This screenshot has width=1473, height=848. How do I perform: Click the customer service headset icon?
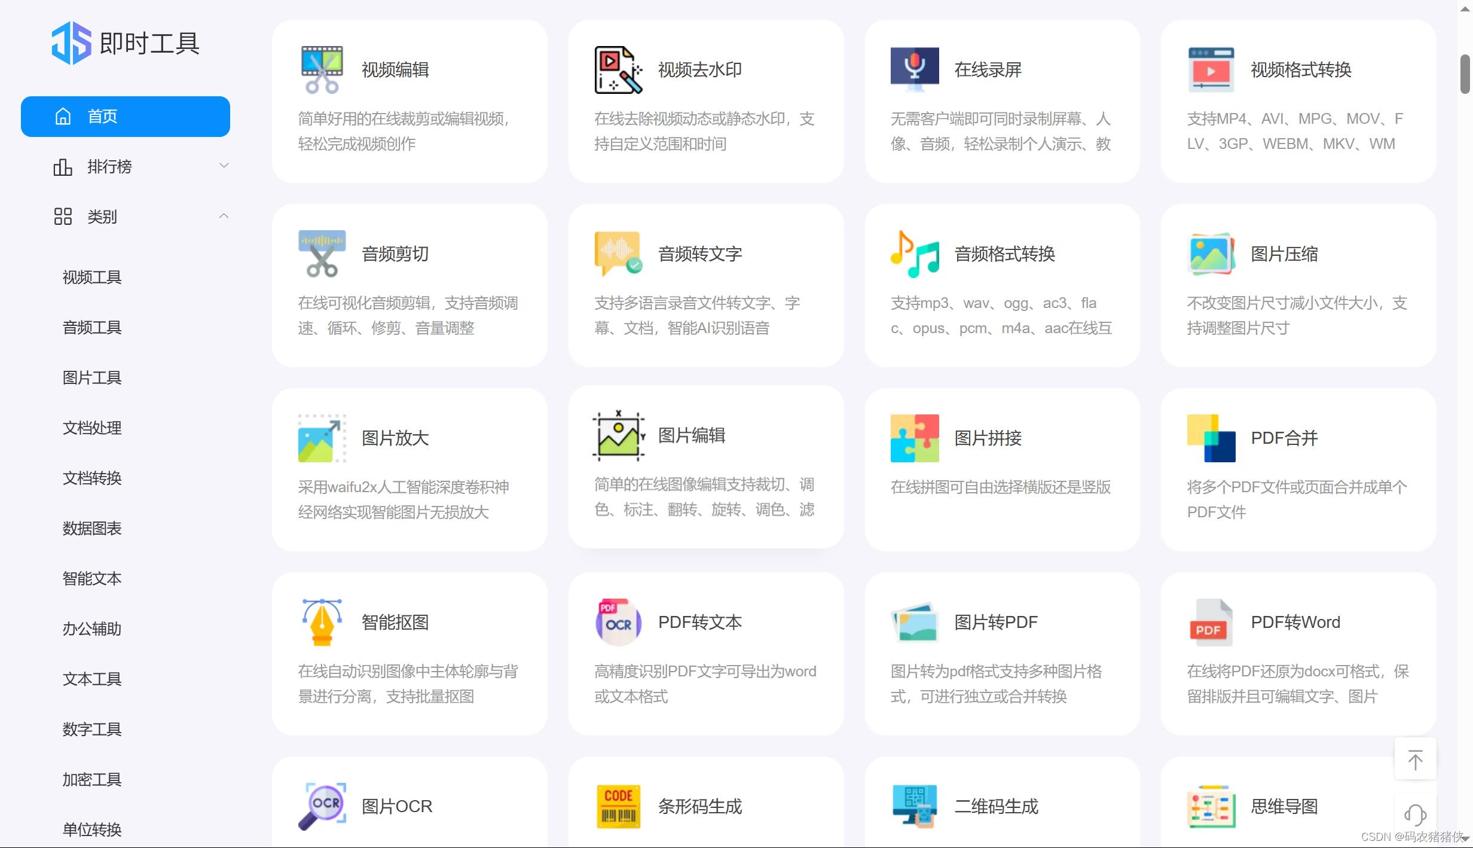click(x=1415, y=815)
